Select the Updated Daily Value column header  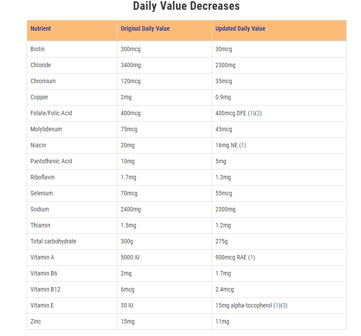[x=241, y=28]
